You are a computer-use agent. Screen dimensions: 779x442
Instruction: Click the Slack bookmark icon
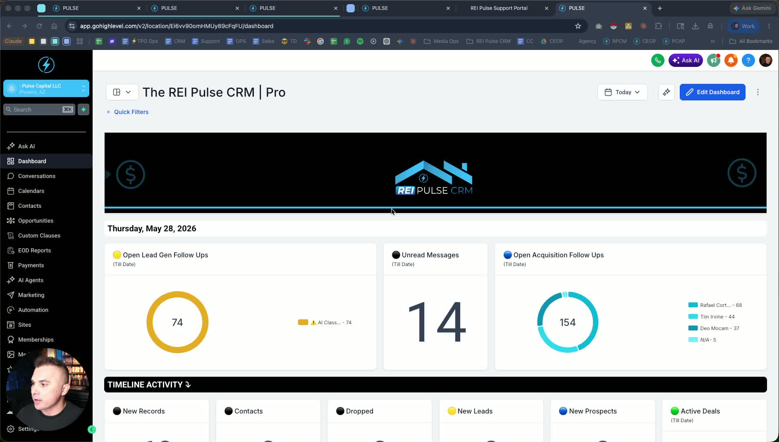(307, 41)
